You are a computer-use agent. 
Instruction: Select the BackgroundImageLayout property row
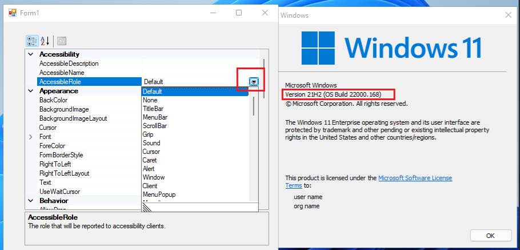click(x=90, y=118)
